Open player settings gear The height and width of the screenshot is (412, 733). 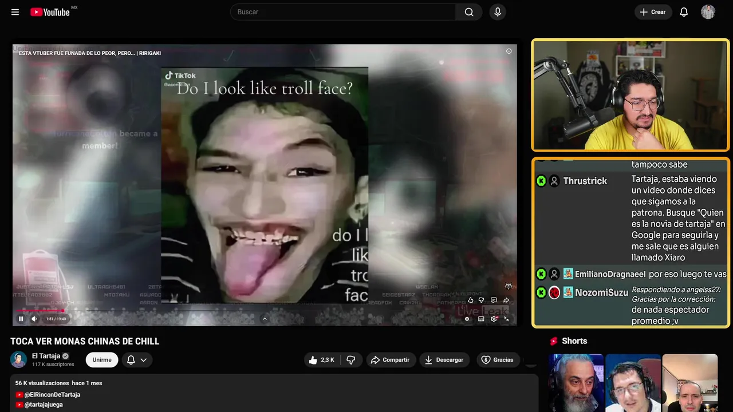click(x=494, y=319)
